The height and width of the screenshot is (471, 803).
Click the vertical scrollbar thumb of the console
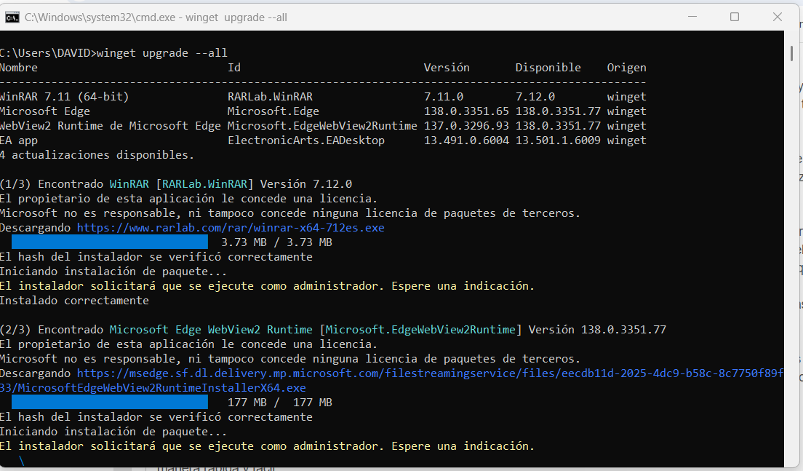pyautogui.click(x=792, y=53)
